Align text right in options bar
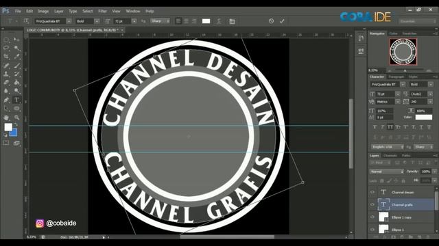Image resolution: width=439 pixels, height=246 pixels. click(x=193, y=21)
